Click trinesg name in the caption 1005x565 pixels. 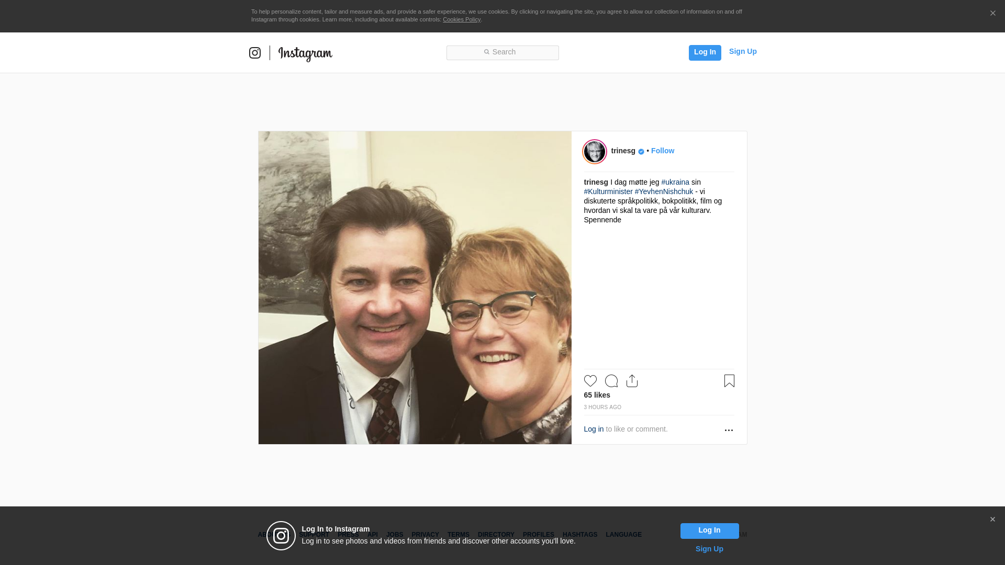596,182
